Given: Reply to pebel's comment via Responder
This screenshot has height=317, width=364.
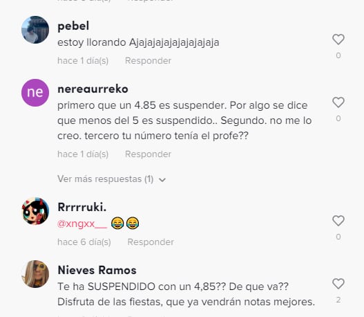Looking at the screenshot, I should (x=148, y=61).
